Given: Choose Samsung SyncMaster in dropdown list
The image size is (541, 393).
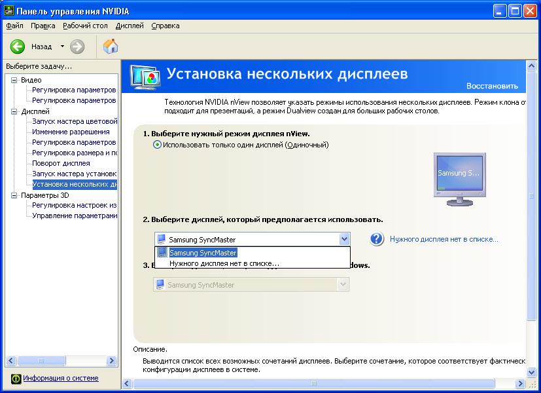Looking at the screenshot, I should pyautogui.click(x=253, y=253).
